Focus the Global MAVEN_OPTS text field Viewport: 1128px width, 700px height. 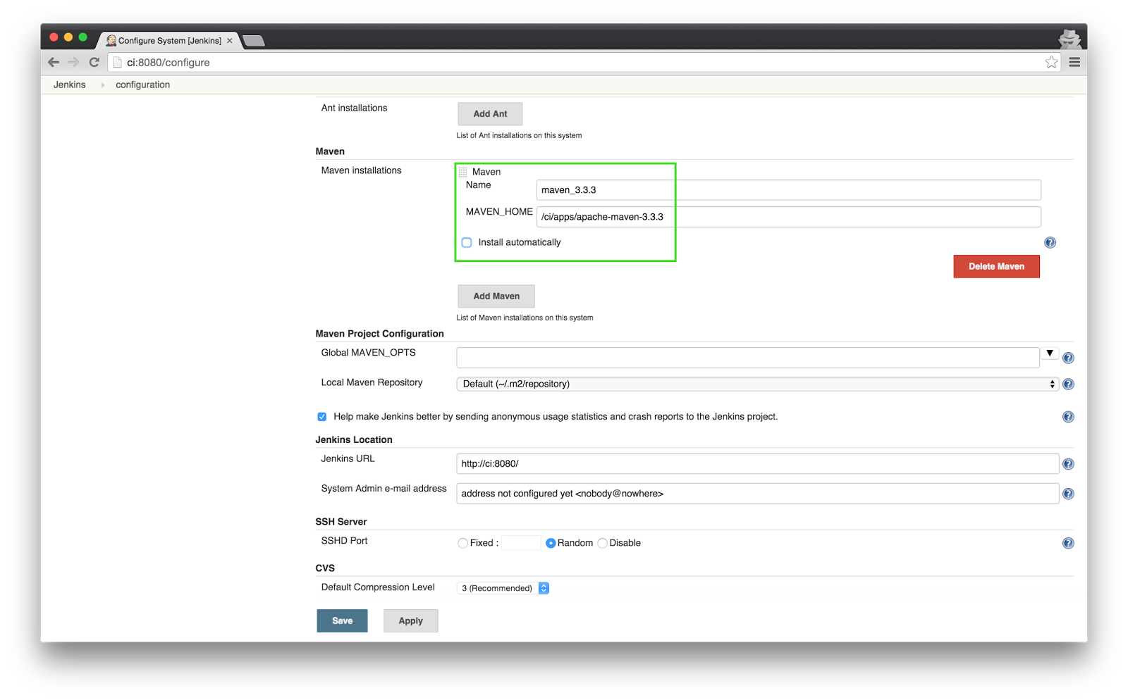coord(747,358)
